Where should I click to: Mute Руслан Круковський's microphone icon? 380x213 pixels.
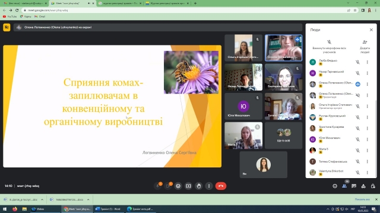(x=357, y=117)
